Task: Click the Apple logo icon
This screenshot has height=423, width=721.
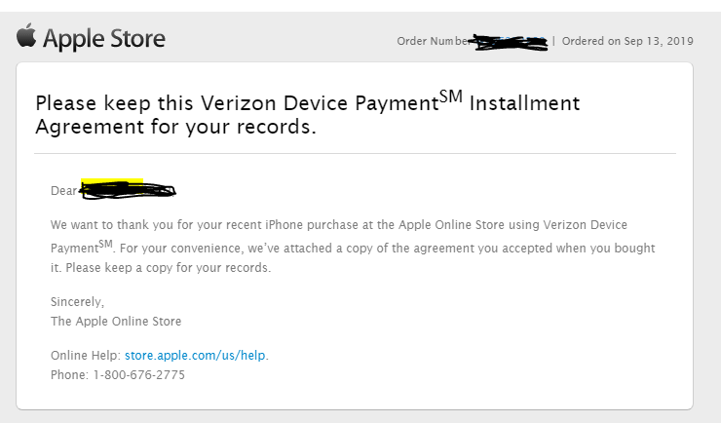Action: tap(26, 35)
